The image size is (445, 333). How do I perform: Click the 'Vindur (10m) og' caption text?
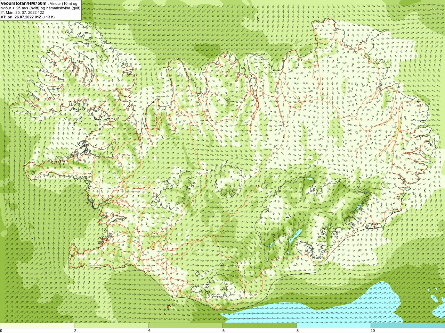pyautogui.click(x=64, y=3)
